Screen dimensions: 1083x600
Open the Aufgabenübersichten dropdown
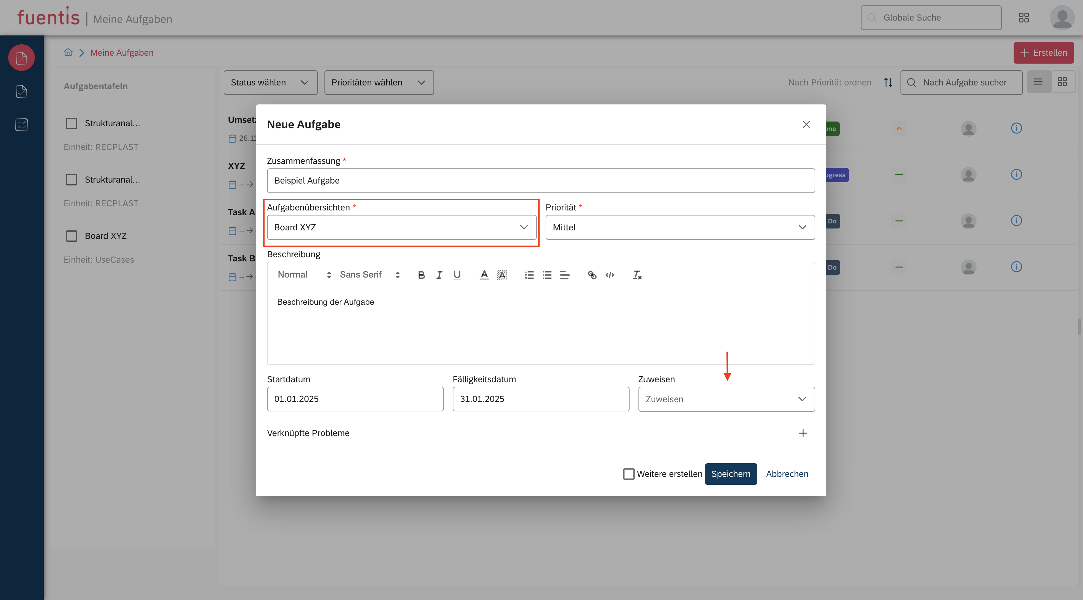tap(401, 227)
